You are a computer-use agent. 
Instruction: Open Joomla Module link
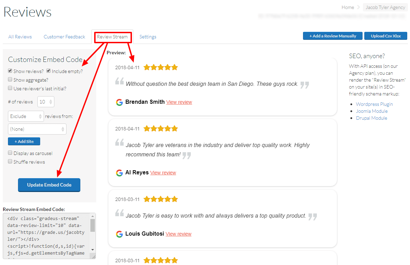(x=372, y=111)
